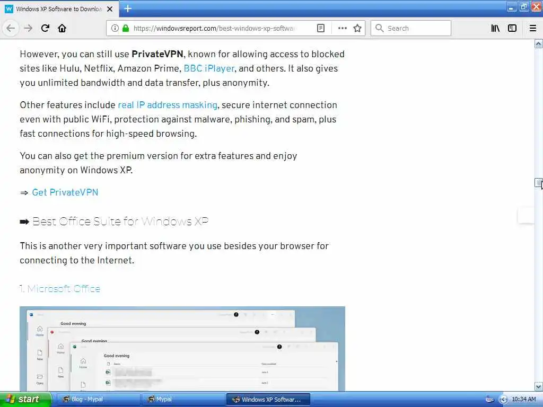Minimize the browser window
Image resolution: width=543 pixels, height=407 pixels.
point(511,7)
